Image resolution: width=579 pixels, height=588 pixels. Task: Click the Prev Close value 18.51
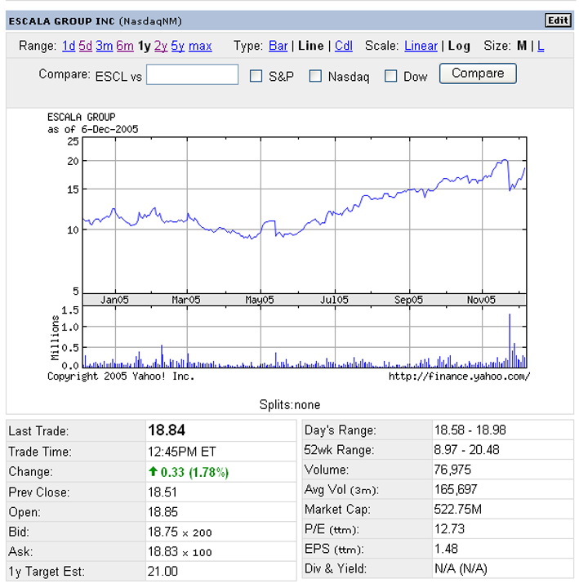tap(163, 492)
